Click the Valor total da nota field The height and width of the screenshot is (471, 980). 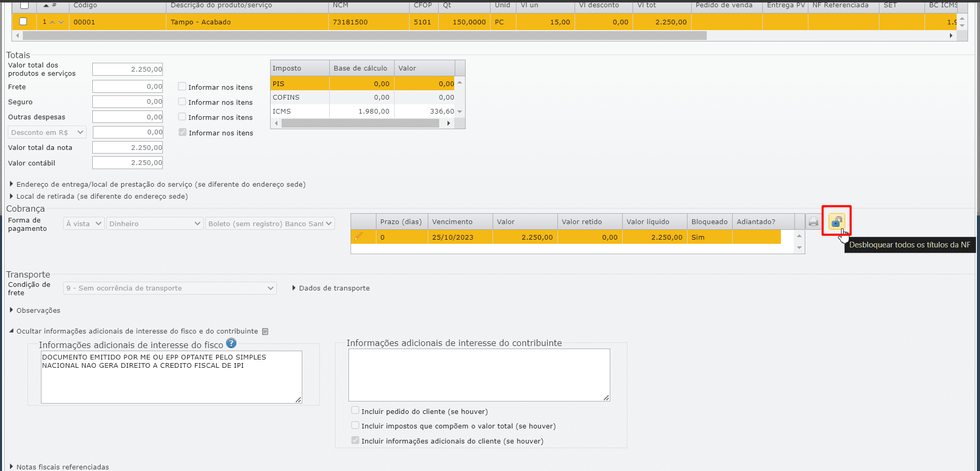coord(128,147)
